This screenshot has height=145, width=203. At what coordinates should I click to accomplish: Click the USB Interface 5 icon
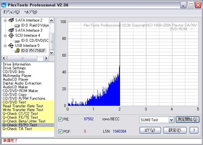(x=11, y=46)
